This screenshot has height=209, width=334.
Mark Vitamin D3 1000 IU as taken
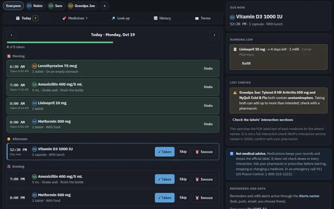tap(165, 152)
